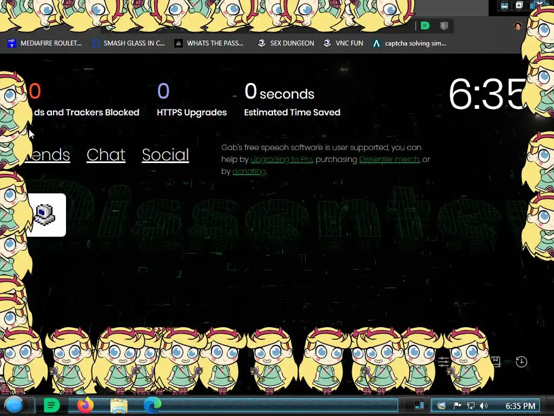Open the Action Center flag icon

[457, 406]
